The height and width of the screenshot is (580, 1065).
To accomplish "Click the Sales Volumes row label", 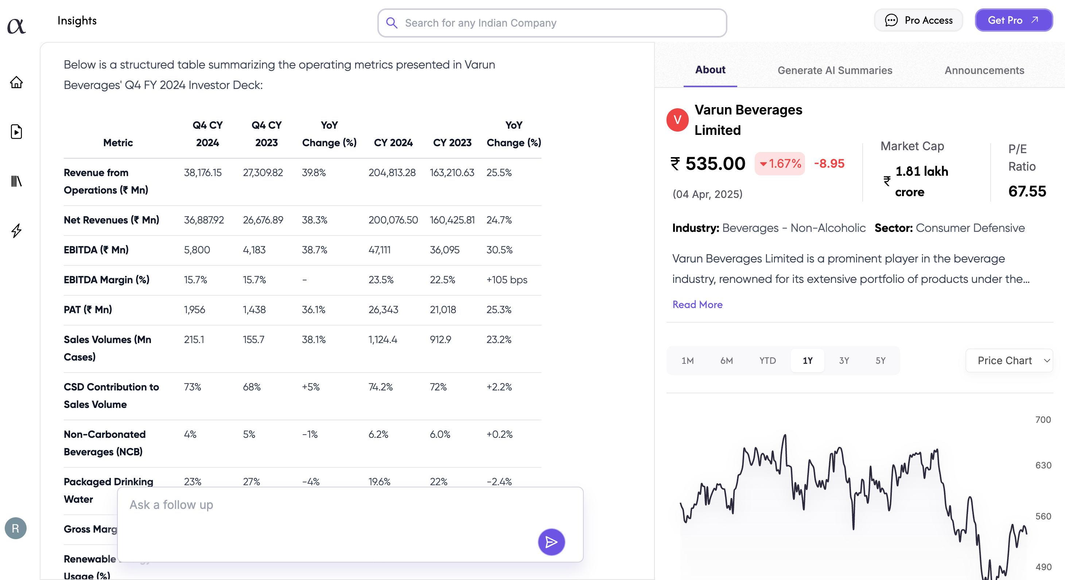I will (x=107, y=348).
